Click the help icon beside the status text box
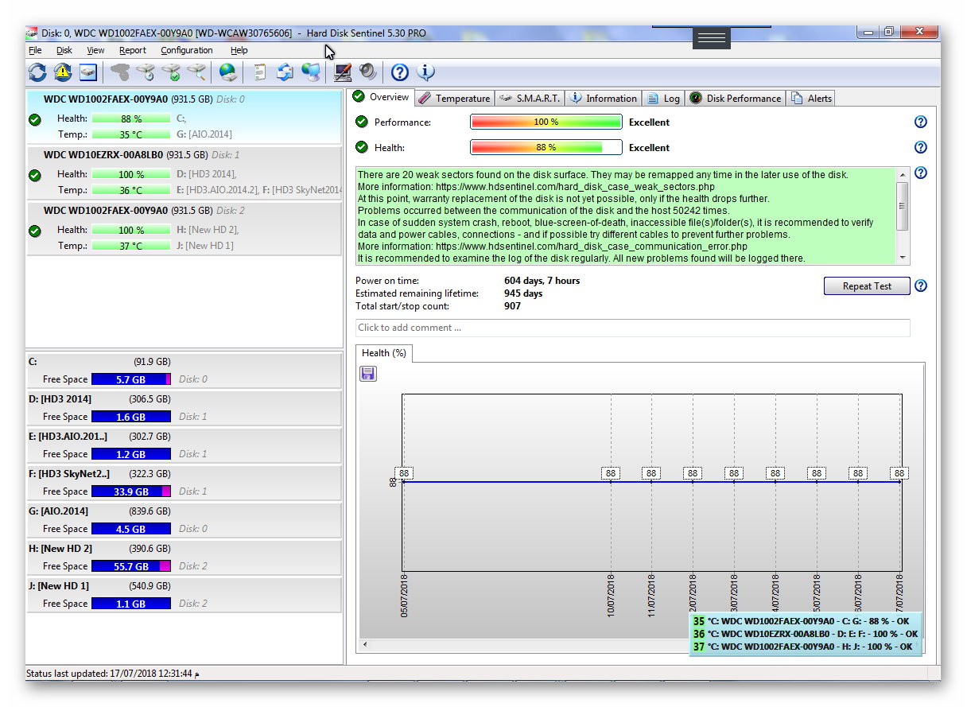The image size is (967, 707). point(921,173)
